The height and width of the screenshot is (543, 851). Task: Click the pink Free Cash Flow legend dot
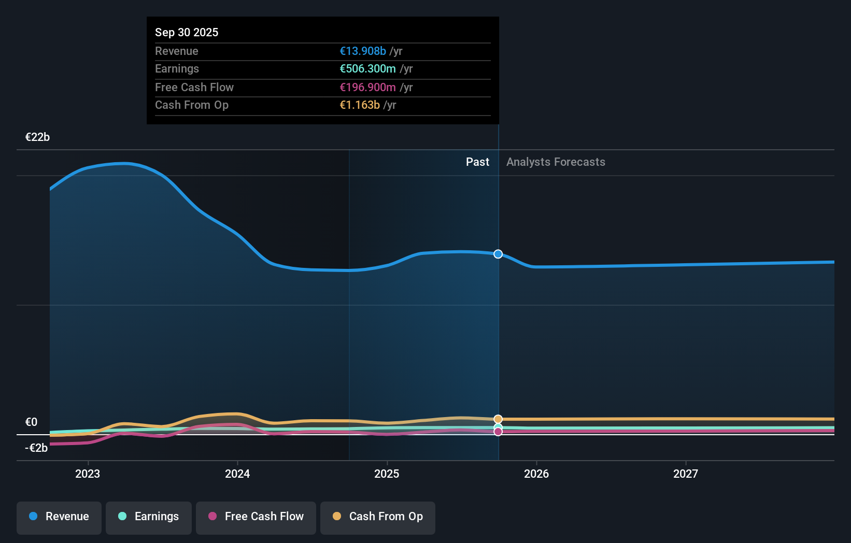tap(212, 517)
